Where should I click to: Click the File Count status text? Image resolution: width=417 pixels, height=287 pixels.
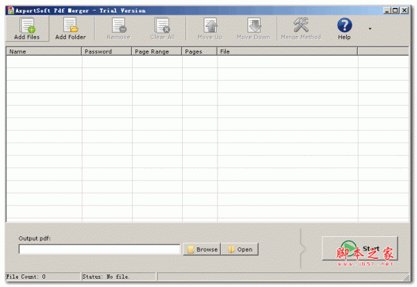click(26, 277)
